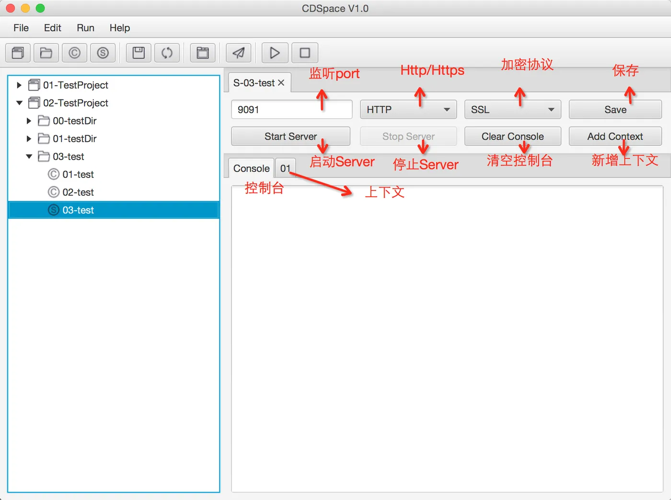Open the Run menu
Screen dimensions: 671x500
[x=85, y=28]
